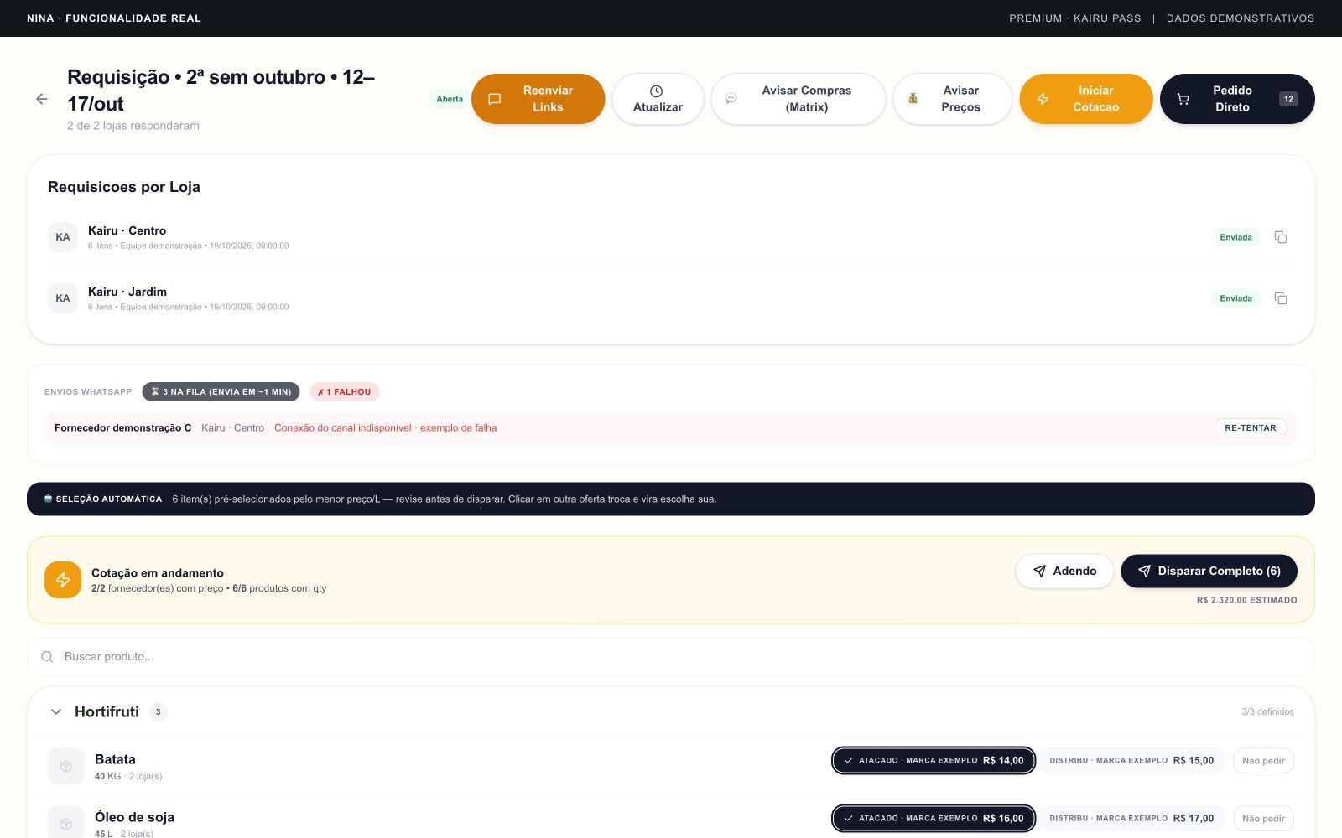The height and width of the screenshot is (838, 1342).
Task: Click the Enviada badge for Kairu Centro
Action: (1235, 237)
